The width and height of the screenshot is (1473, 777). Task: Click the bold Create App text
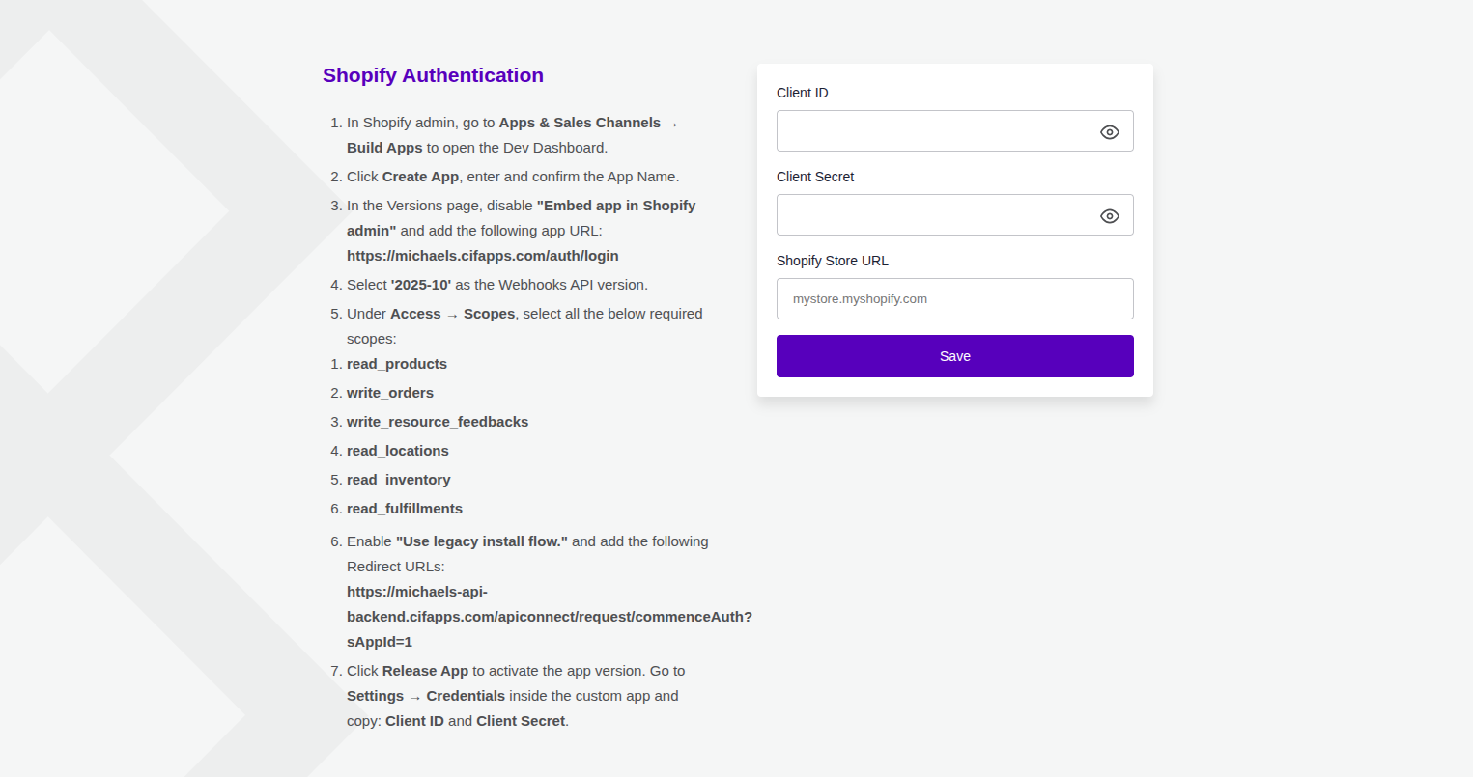click(x=420, y=177)
